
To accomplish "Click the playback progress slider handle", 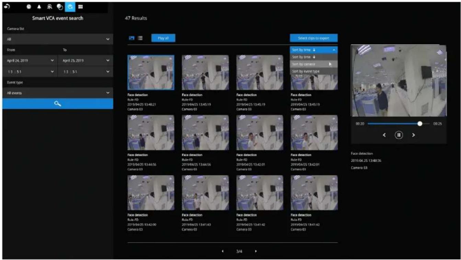I will click(419, 124).
